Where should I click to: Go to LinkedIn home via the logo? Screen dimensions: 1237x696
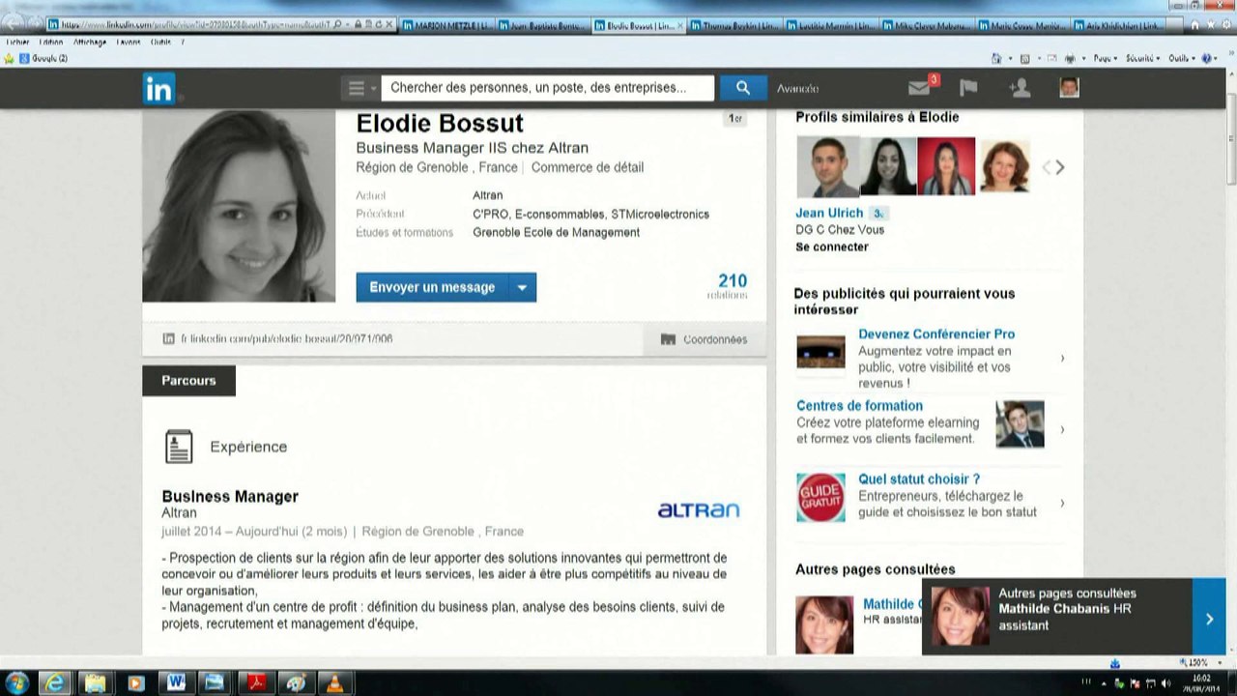point(159,88)
